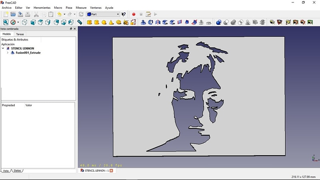
Task: Open the Undo history dropdown arrow
Action: (64, 14)
